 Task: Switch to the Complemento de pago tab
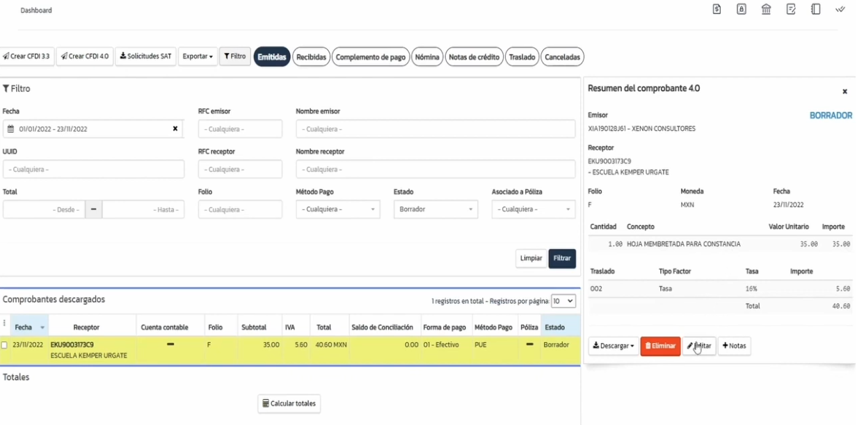[x=370, y=57]
